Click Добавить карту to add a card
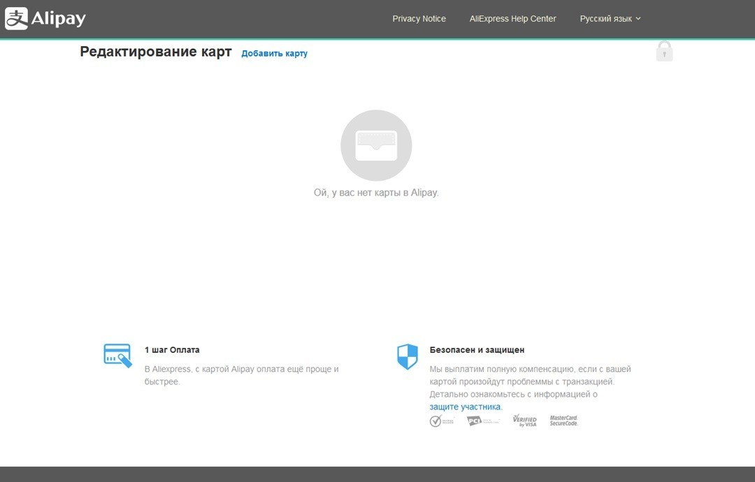 click(x=275, y=53)
